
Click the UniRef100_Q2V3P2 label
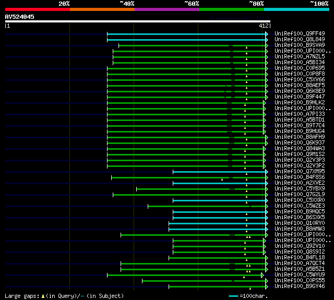[300, 166]
